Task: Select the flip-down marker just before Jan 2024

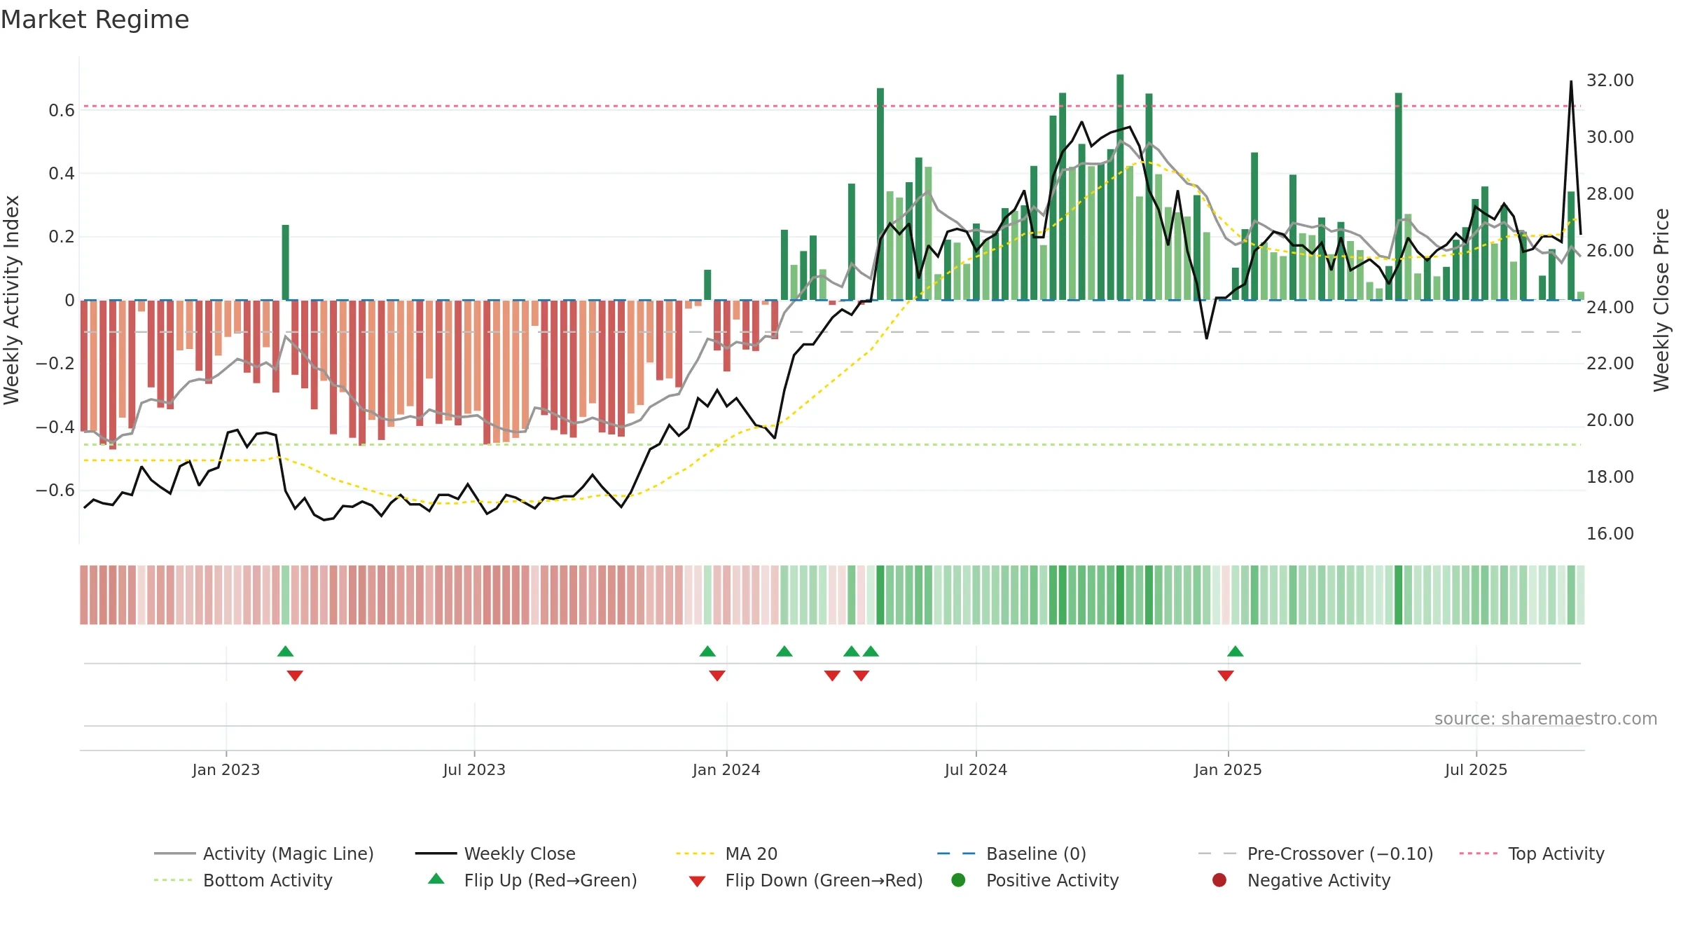Action: (717, 676)
